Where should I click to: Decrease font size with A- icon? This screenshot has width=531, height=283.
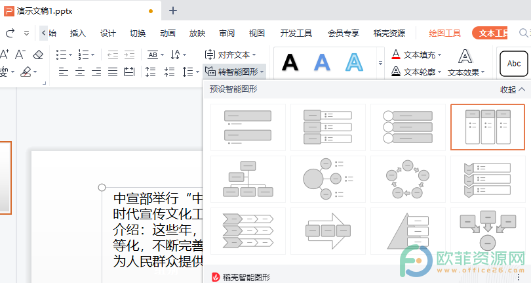point(20,54)
